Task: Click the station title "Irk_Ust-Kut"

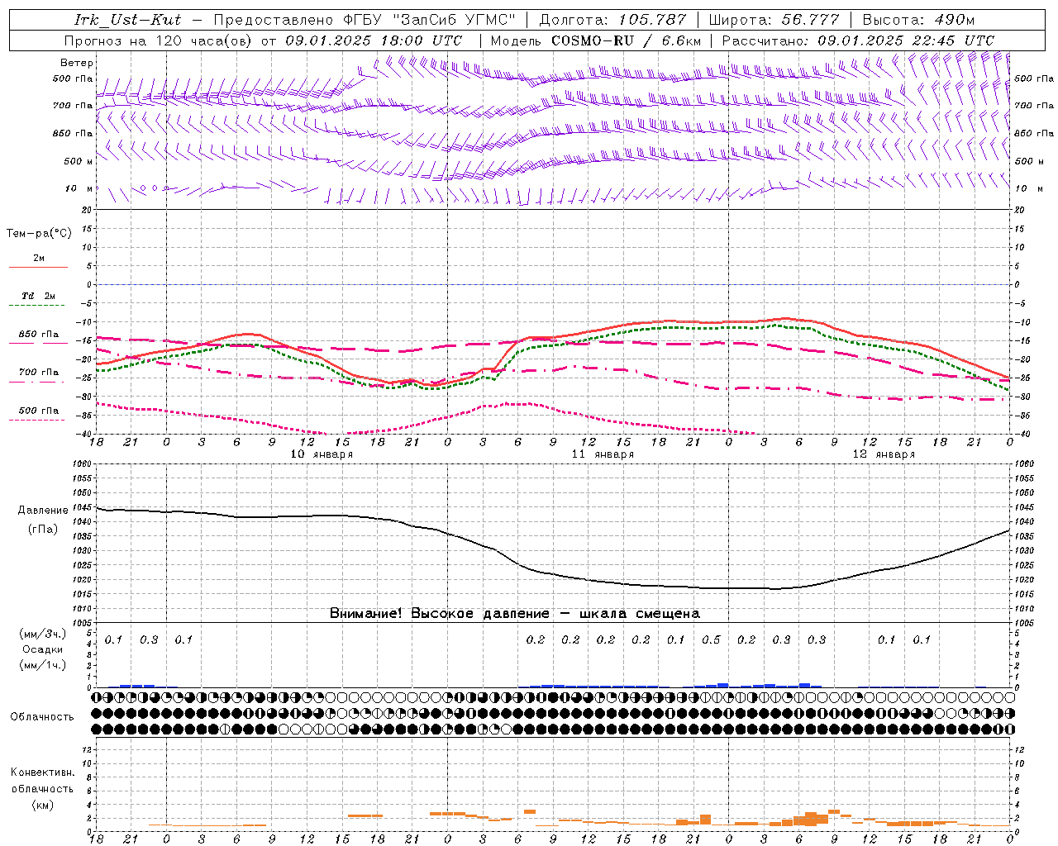Action: 128,20
